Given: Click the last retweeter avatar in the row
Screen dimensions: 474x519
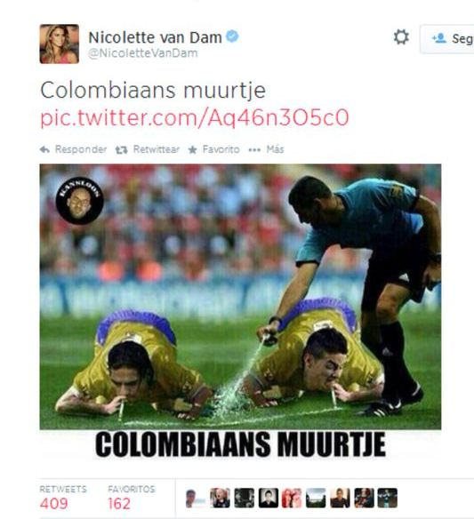Looking at the screenshot, I should pos(388,498).
